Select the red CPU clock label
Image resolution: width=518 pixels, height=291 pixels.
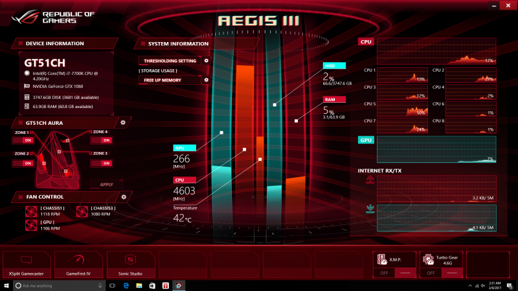tap(185, 180)
